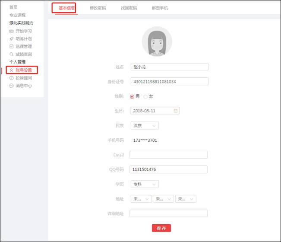Viewport: 281px width, 242px height.
Task: Open the birthday calendar picker icon
Action: coord(176,111)
